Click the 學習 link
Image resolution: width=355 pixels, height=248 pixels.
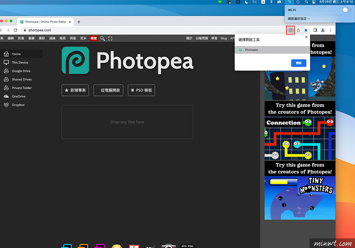[x=214, y=38]
